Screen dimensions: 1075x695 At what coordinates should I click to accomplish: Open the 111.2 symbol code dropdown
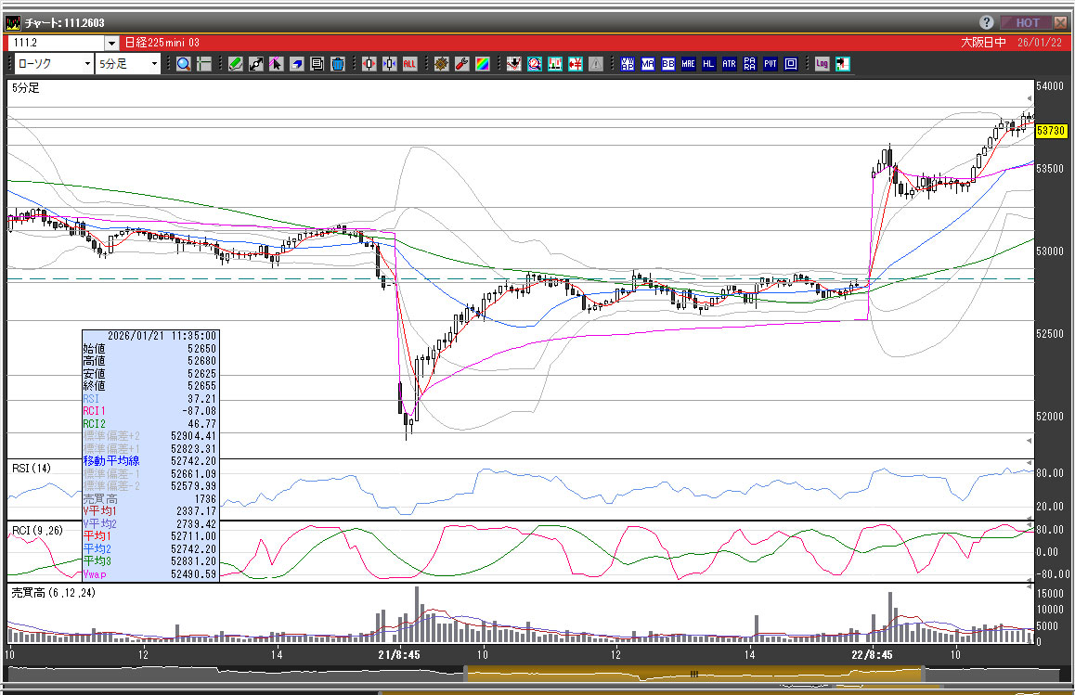[111, 43]
